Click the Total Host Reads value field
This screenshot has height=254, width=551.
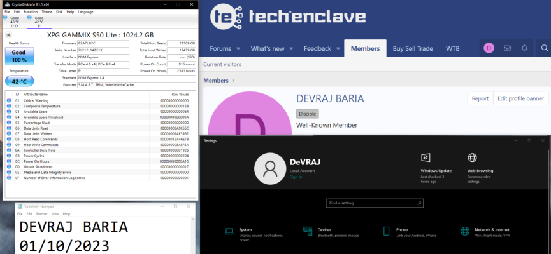point(182,43)
